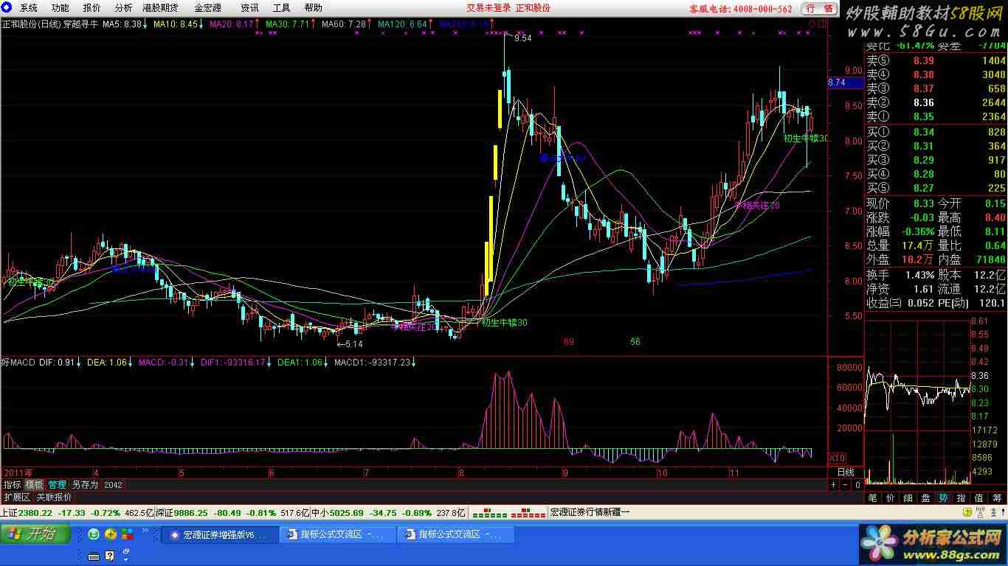The height and width of the screenshot is (566, 1008).
Task: Click the 2042 template label
Action: pyautogui.click(x=113, y=485)
